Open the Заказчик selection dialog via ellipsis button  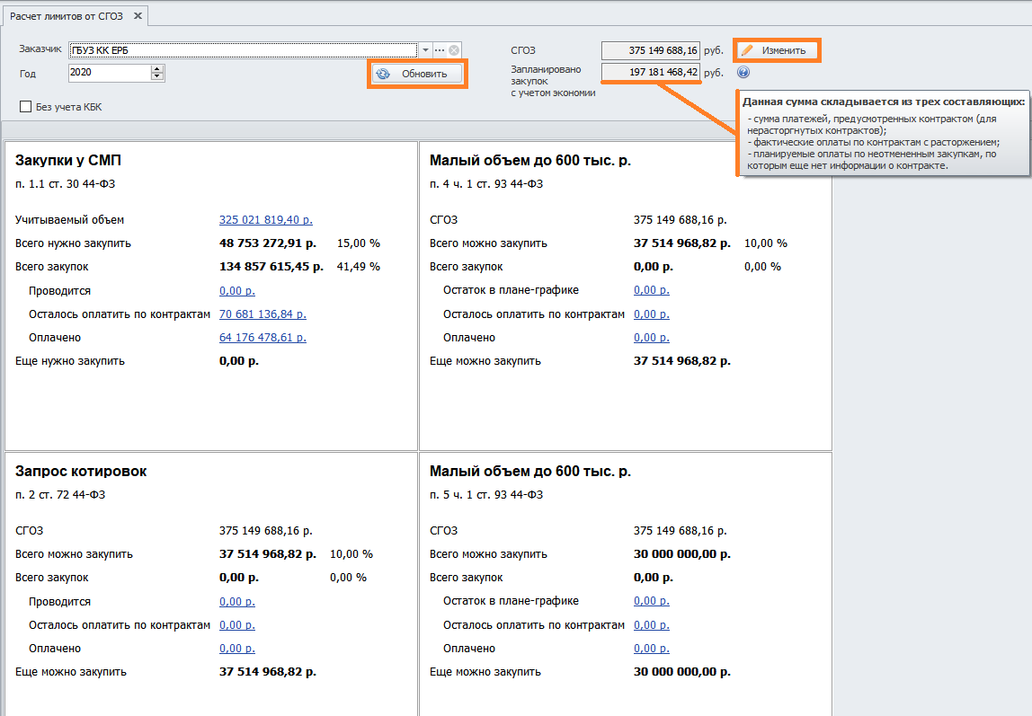coord(440,50)
